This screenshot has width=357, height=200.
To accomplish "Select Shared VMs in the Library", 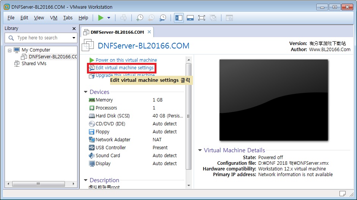I will pyautogui.click(x=34, y=64).
